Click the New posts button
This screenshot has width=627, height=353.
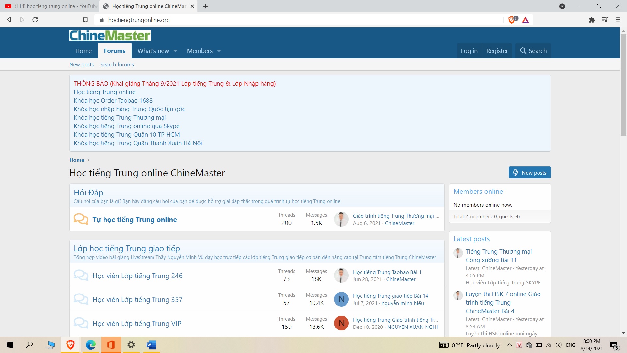(x=529, y=173)
